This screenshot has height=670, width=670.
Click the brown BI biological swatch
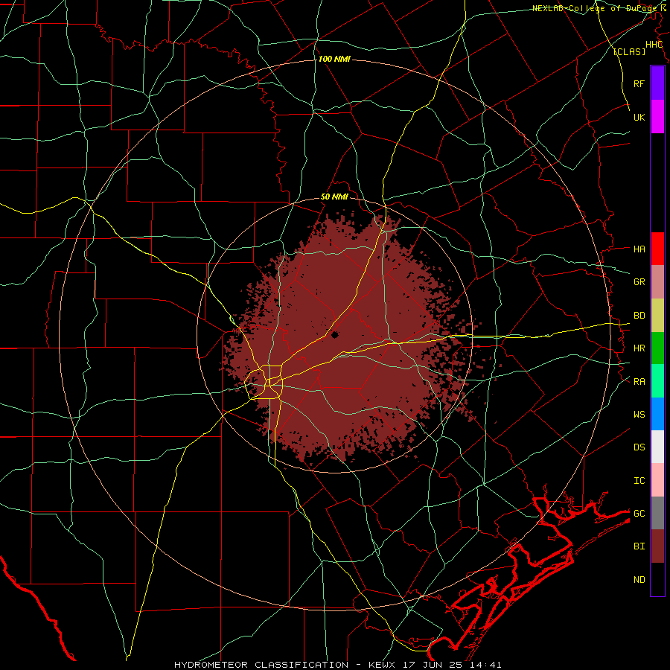click(657, 546)
